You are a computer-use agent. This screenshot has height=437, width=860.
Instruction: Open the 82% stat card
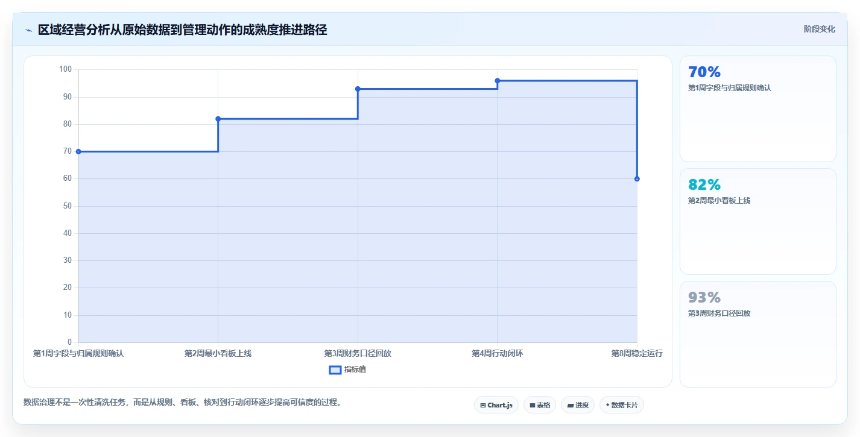[x=758, y=222]
